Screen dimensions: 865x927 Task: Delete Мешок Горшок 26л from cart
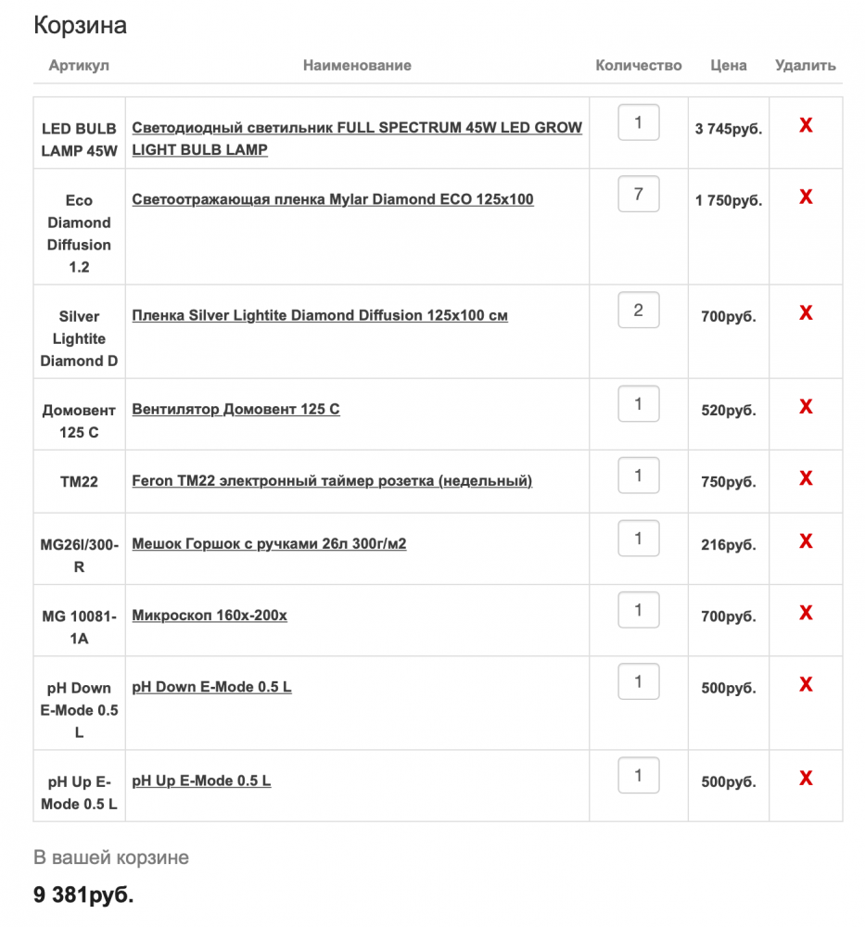(806, 540)
